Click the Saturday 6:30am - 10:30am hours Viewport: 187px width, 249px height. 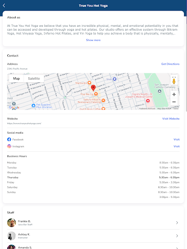click(x=169, y=187)
